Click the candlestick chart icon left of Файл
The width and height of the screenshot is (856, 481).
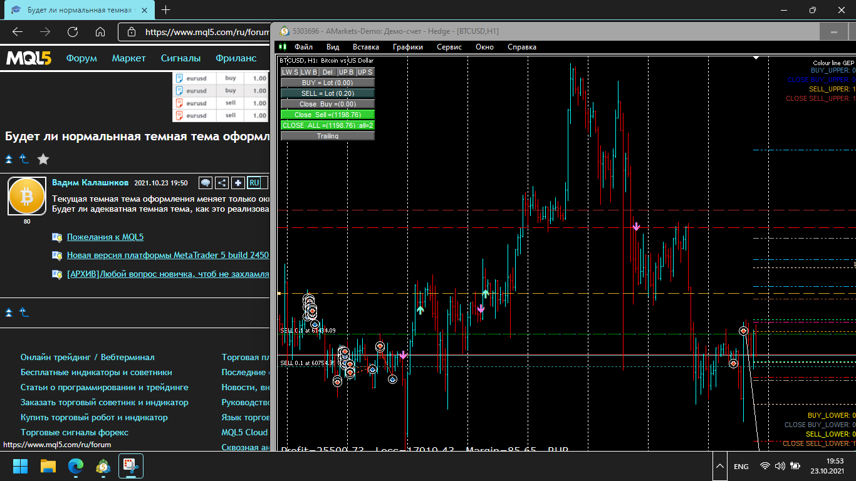pyautogui.click(x=283, y=47)
